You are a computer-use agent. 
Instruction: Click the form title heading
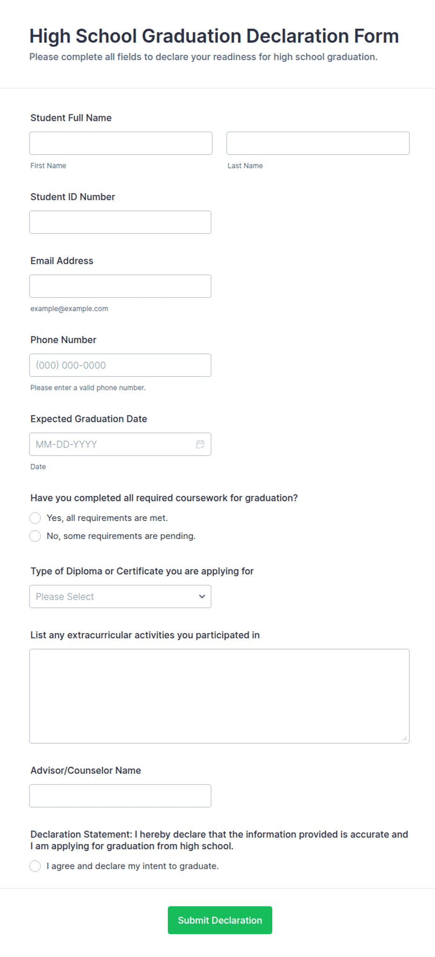point(214,36)
